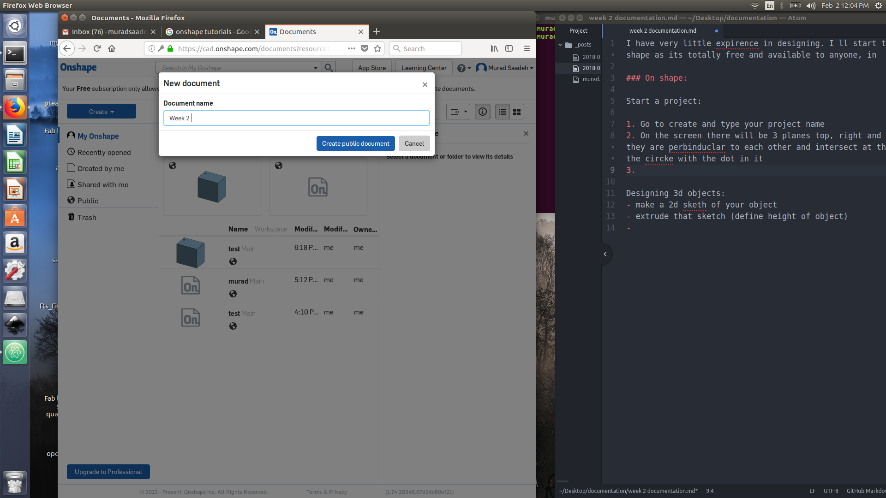Collapse the _posts folder in Atom
Viewport: 886px width, 498px height.
tap(560, 45)
